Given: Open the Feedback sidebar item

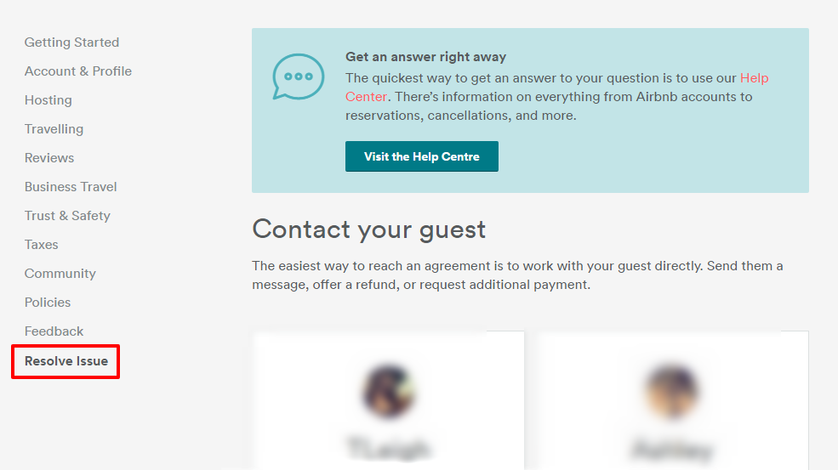Looking at the screenshot, I should pyautogui.click(x=54, y=331).
